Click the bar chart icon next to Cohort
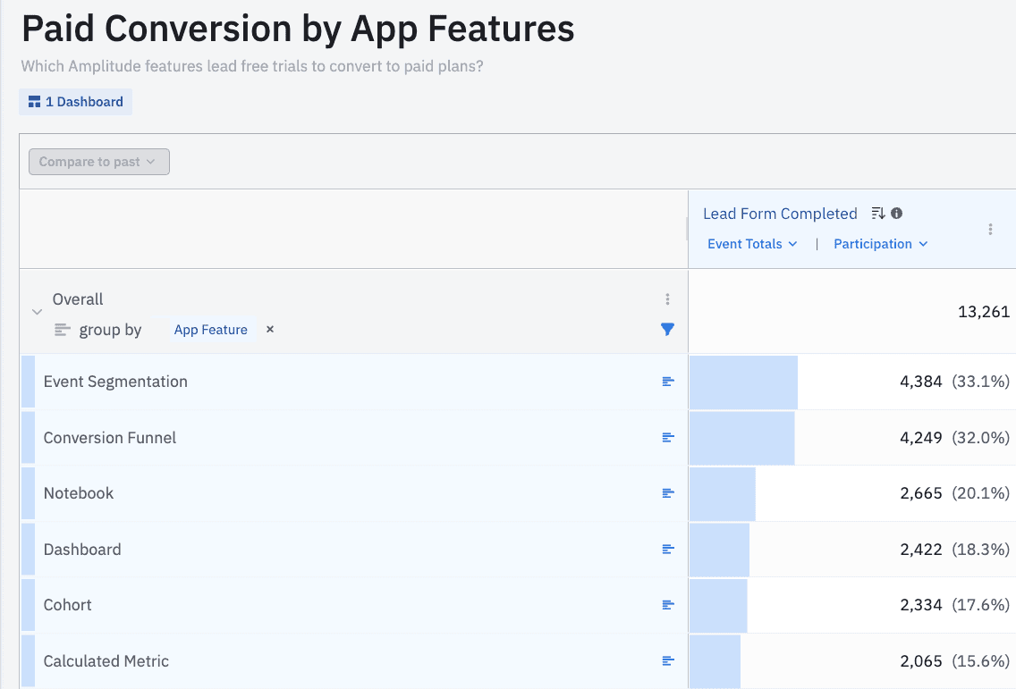This screenshot has height=689, width=1016. click(667, 605)
